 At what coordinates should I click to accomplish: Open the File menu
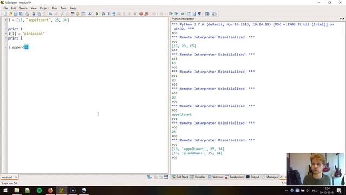(x=5, y=8)
